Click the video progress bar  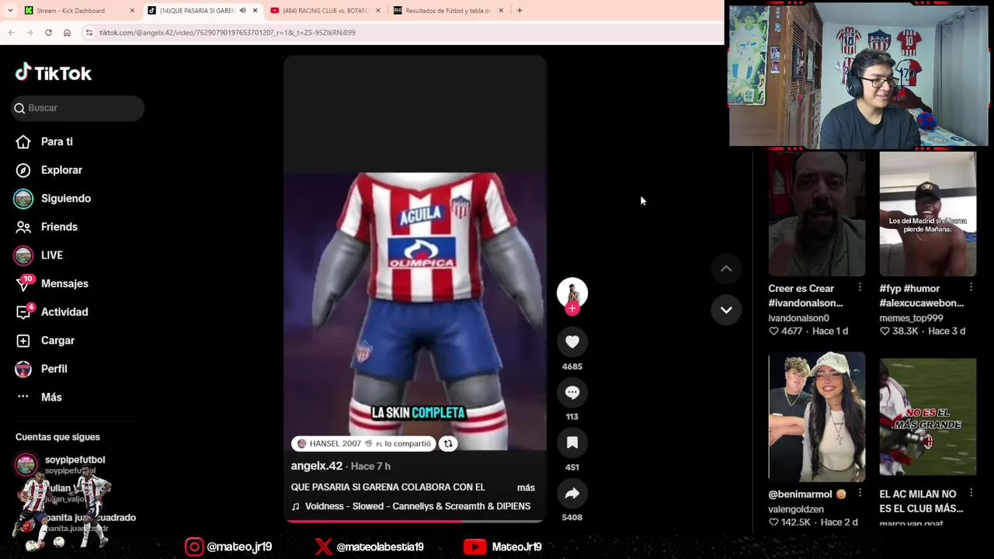click(x=415, y=521)
